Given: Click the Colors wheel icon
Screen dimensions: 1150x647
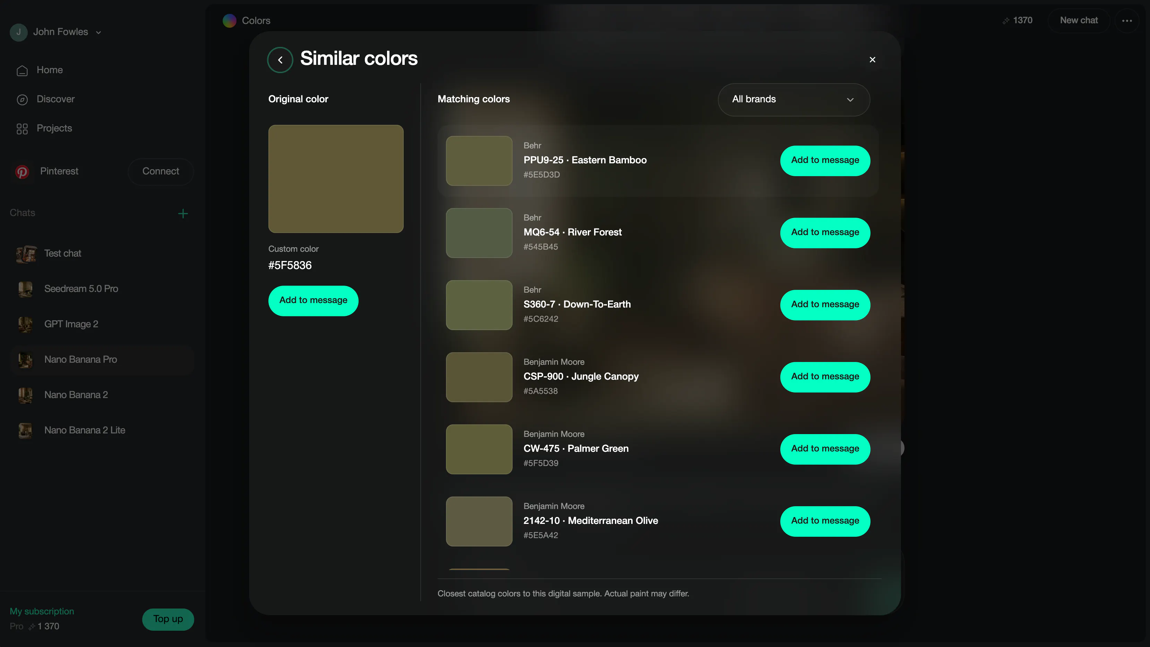Looking at the screenshot, I should pos(230,20).
